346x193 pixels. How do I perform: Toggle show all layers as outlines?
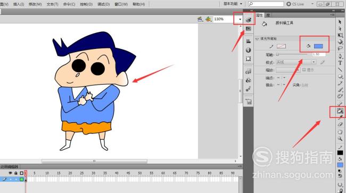coord(22,173)
